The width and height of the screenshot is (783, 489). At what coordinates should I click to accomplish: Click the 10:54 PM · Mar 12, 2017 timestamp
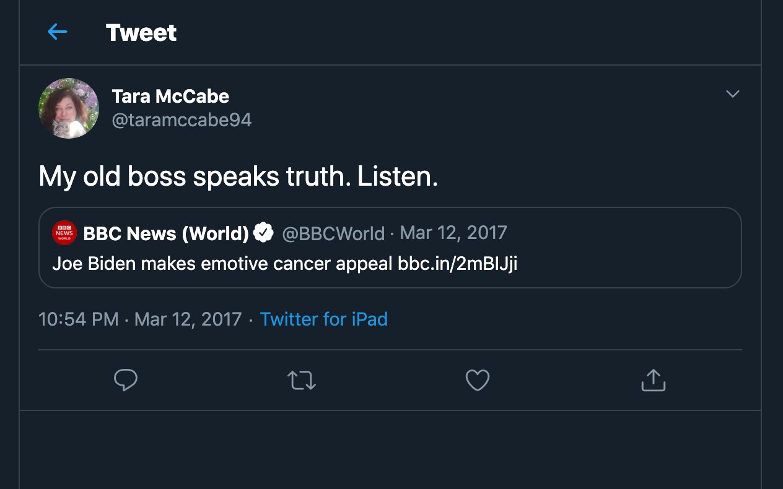(x=140, y=319)
